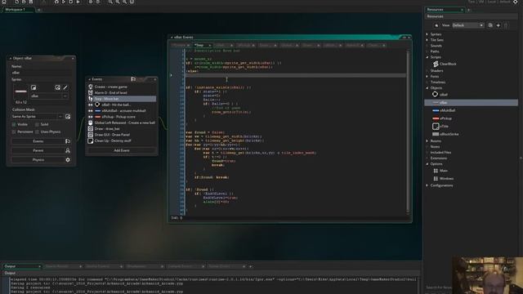Open the View Default dropdown

point(468,25)
